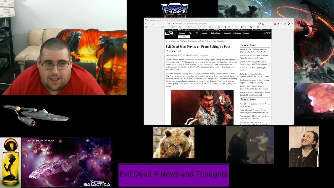
Task: Expand the Games dropdown menu
Action: (x=205, y=33)
